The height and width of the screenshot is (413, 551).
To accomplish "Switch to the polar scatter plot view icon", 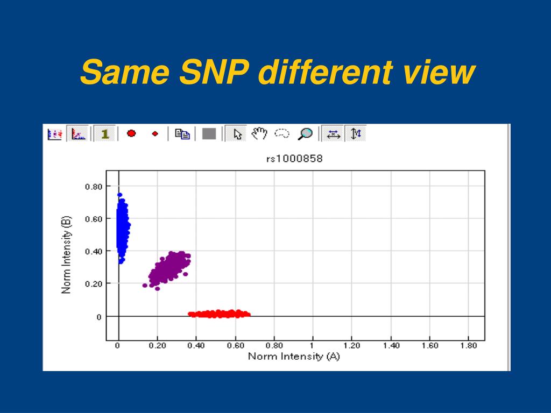I will tap(55, 134).
